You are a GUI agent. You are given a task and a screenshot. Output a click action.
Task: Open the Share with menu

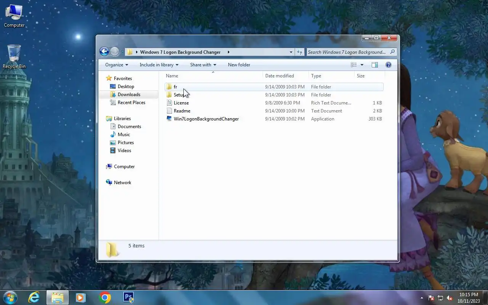(x=203, y=65)
